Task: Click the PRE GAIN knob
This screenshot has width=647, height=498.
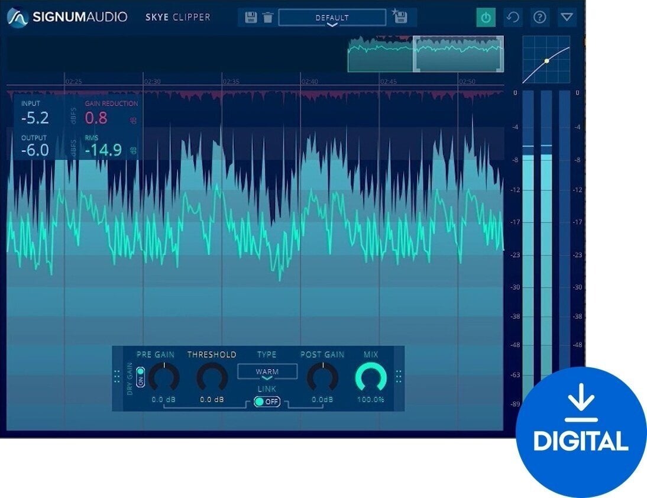Action: pyautogui.click(x=164, y=377)
